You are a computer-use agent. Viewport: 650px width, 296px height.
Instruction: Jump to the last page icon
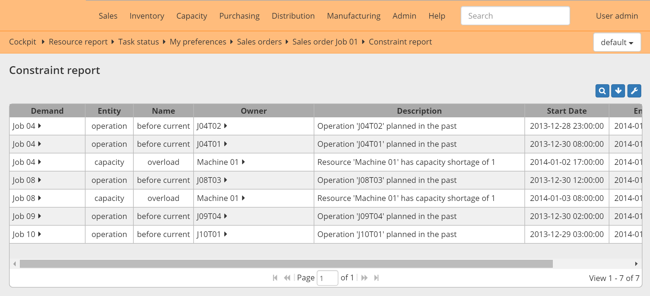coord(377,277)
